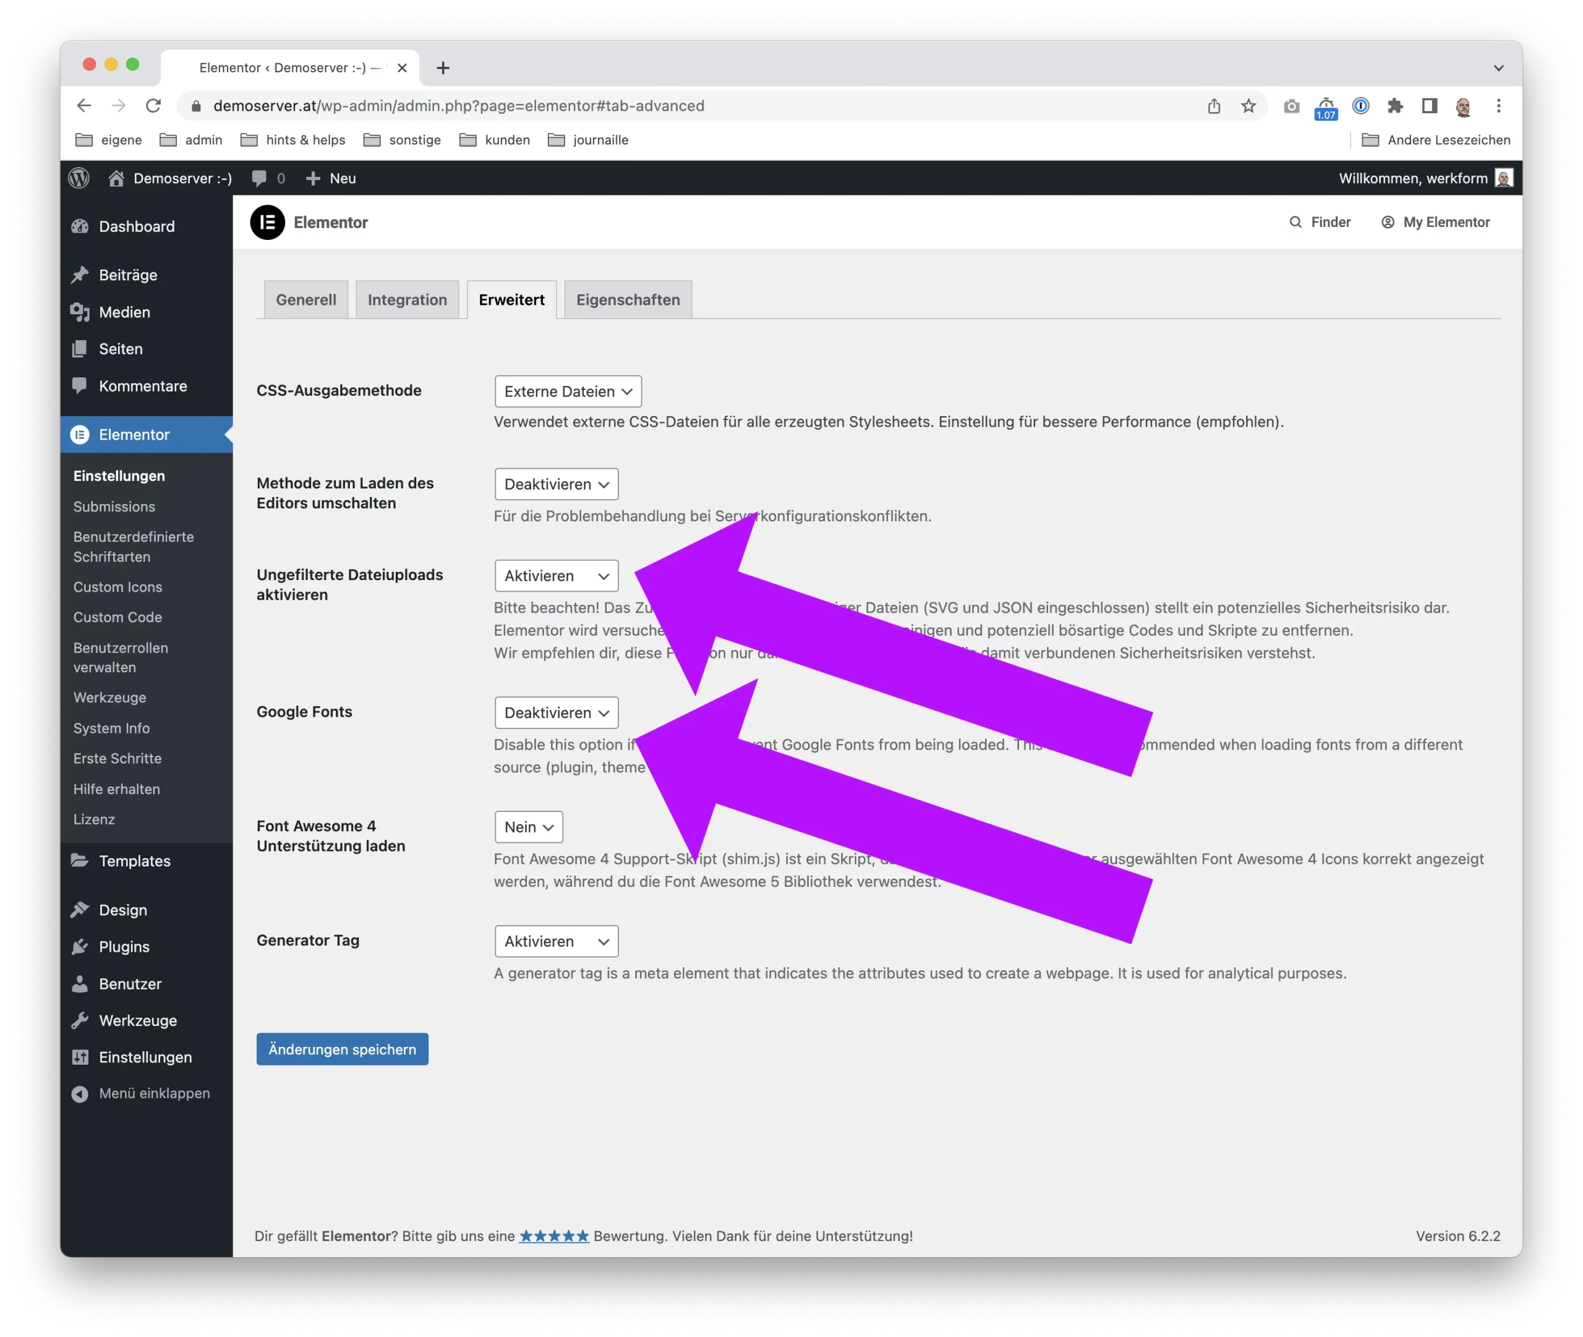Click the Design brush icon in sidebar
The width and height of the screenshot is (1583, 1337).
(x=80, y=910)
